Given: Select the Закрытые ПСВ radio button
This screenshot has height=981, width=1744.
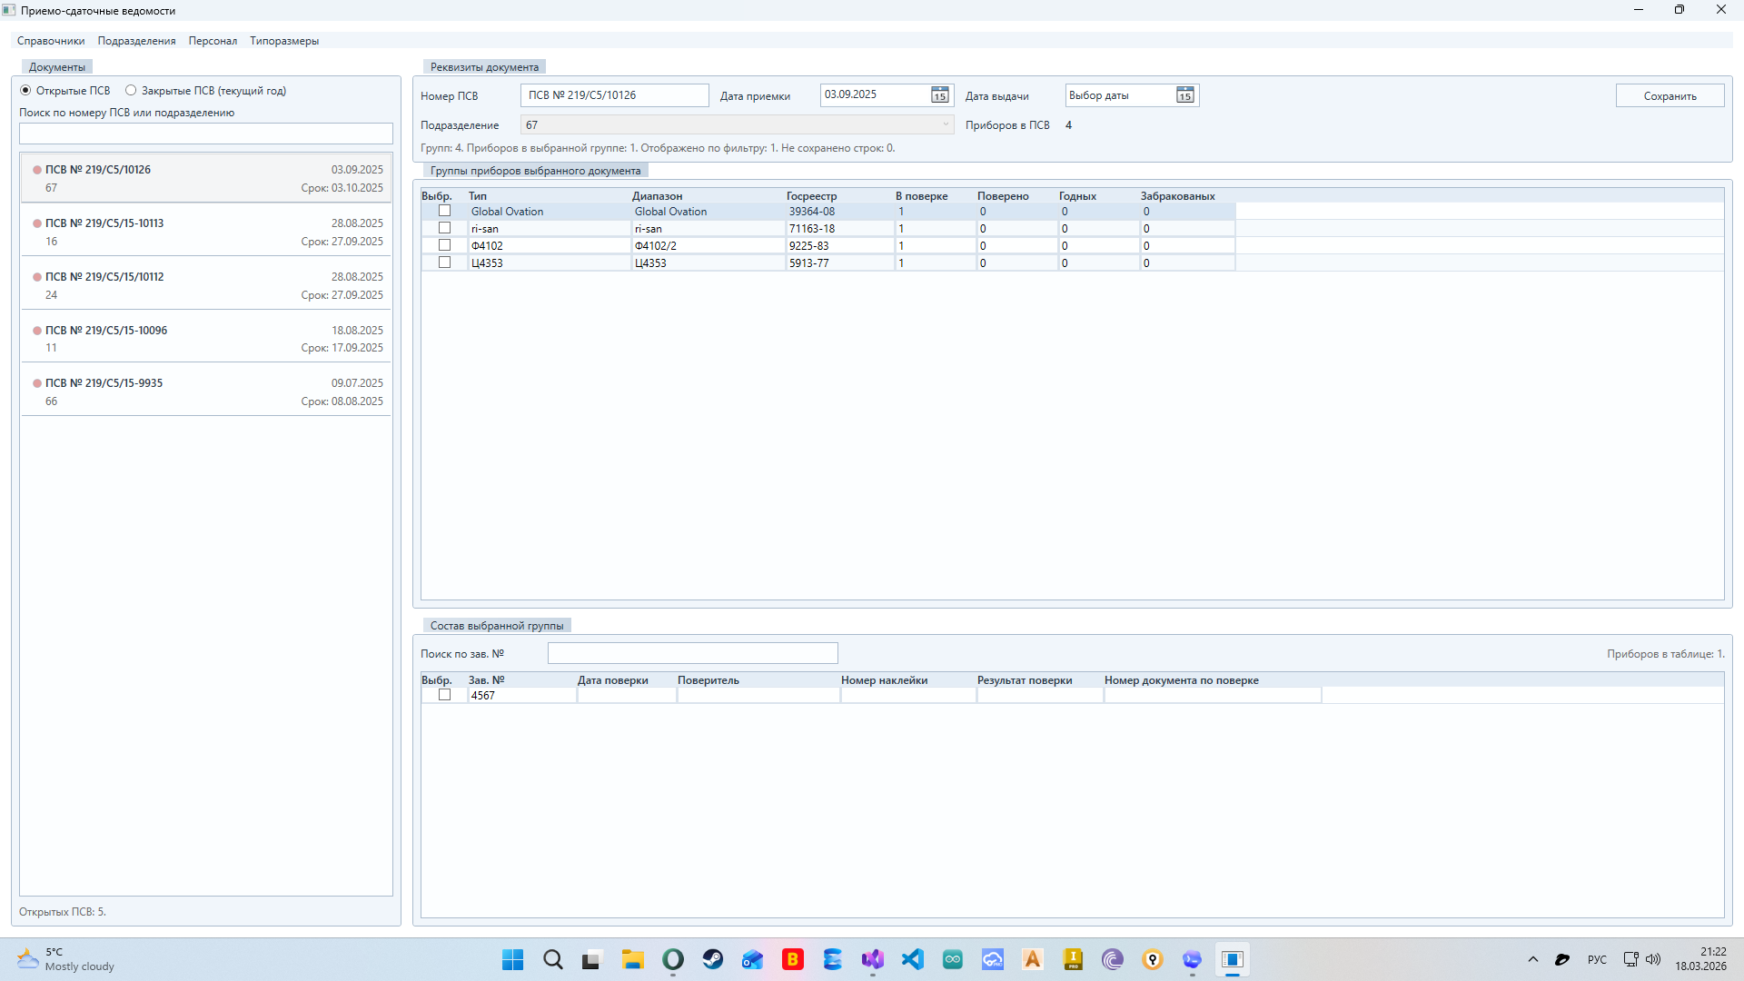Looking at the screenshot, I should [x=131, y=91].
